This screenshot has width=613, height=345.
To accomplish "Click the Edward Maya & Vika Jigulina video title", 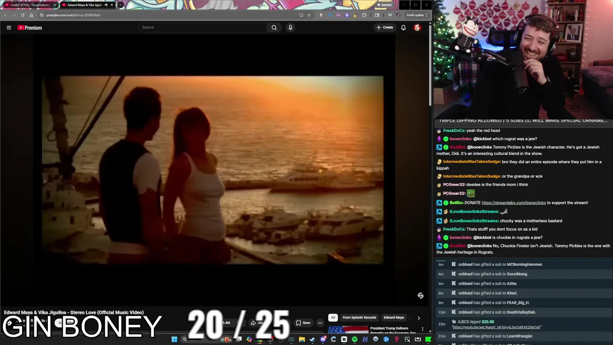I will (x=74, y=312).
